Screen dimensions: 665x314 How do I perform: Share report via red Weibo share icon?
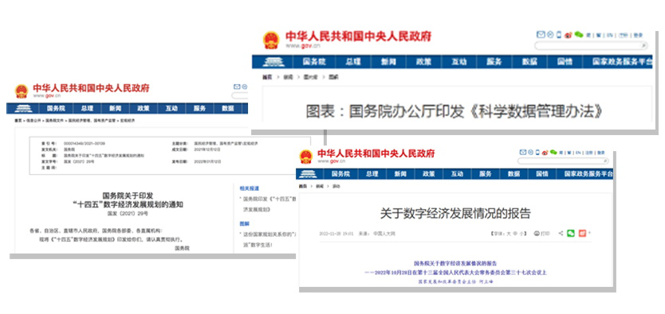[582, 233]
